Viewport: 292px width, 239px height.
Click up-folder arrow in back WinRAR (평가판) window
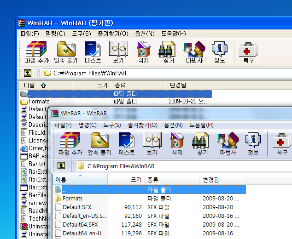pos(28,73)
